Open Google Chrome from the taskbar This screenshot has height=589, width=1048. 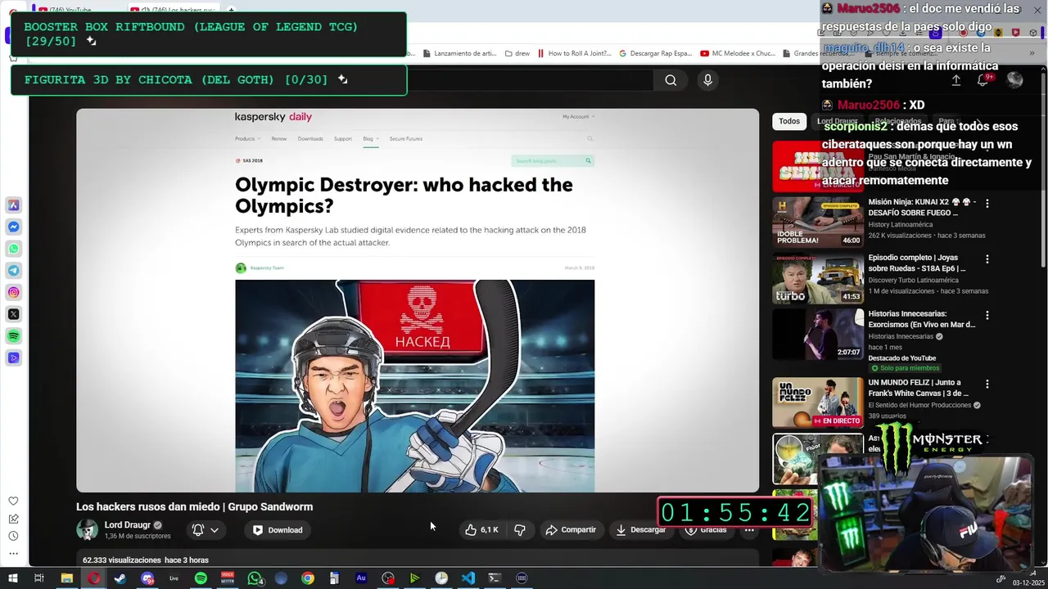pyautogui.click(x=308, y=578)
